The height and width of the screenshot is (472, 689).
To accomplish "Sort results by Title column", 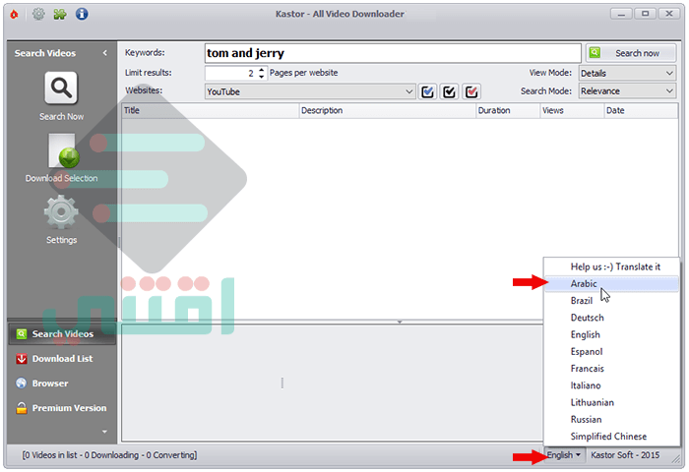I will (211, 111).
